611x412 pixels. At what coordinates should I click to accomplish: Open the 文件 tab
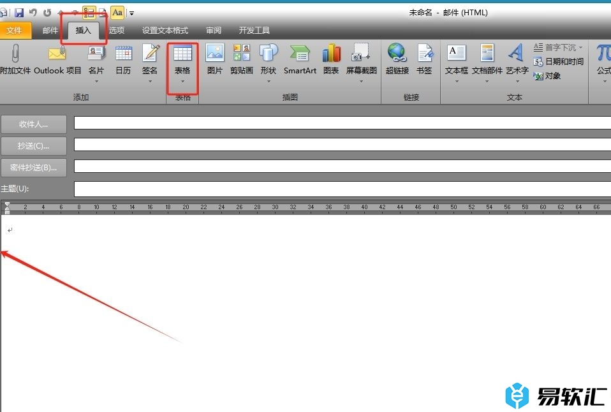click(x=15, y=31)
